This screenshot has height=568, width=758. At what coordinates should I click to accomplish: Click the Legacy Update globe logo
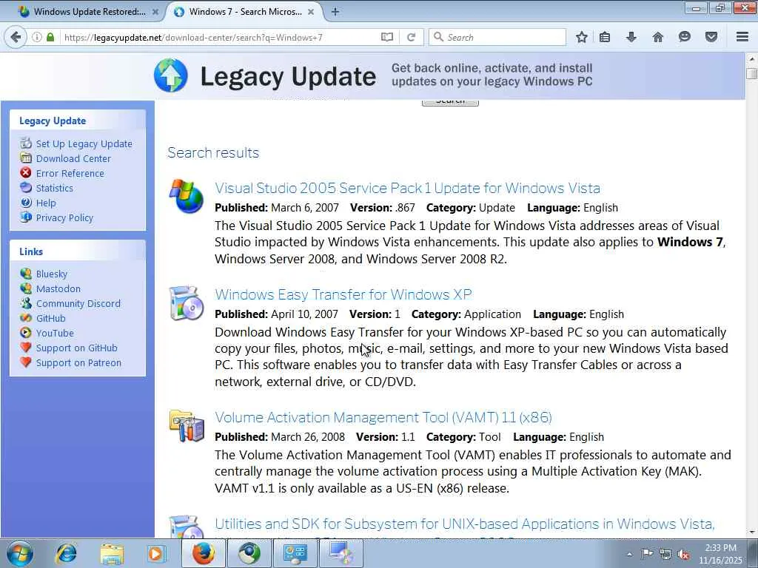pos(171,75)
